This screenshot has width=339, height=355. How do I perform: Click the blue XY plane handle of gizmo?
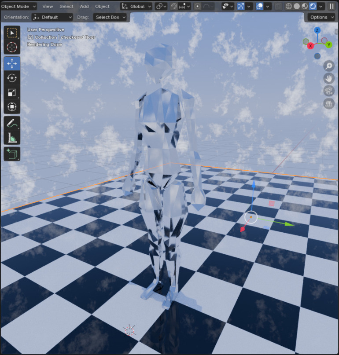point(266,228)
